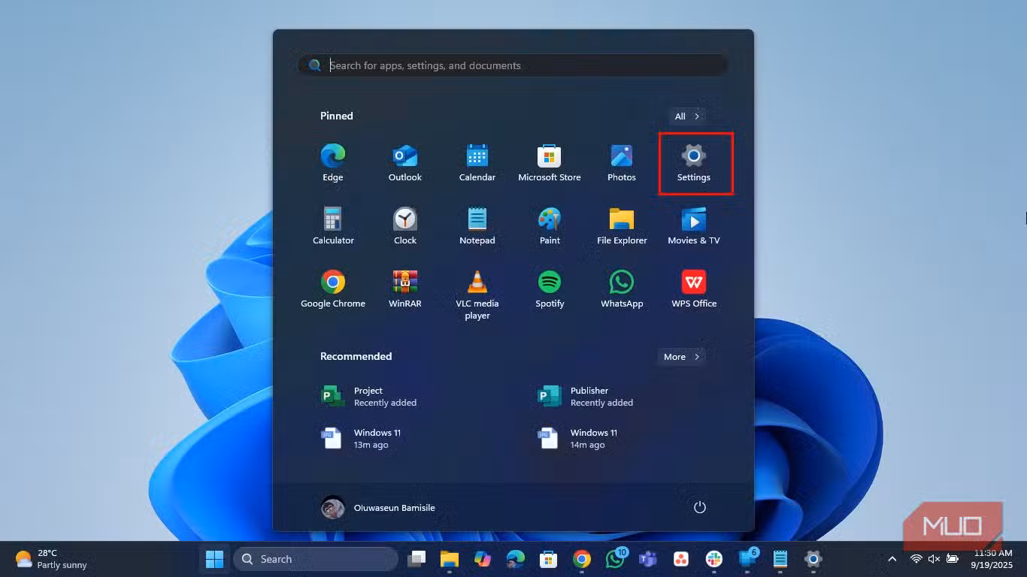1027x577 pixels.
Task: Click the Power button
Action: tap(699, 507)
